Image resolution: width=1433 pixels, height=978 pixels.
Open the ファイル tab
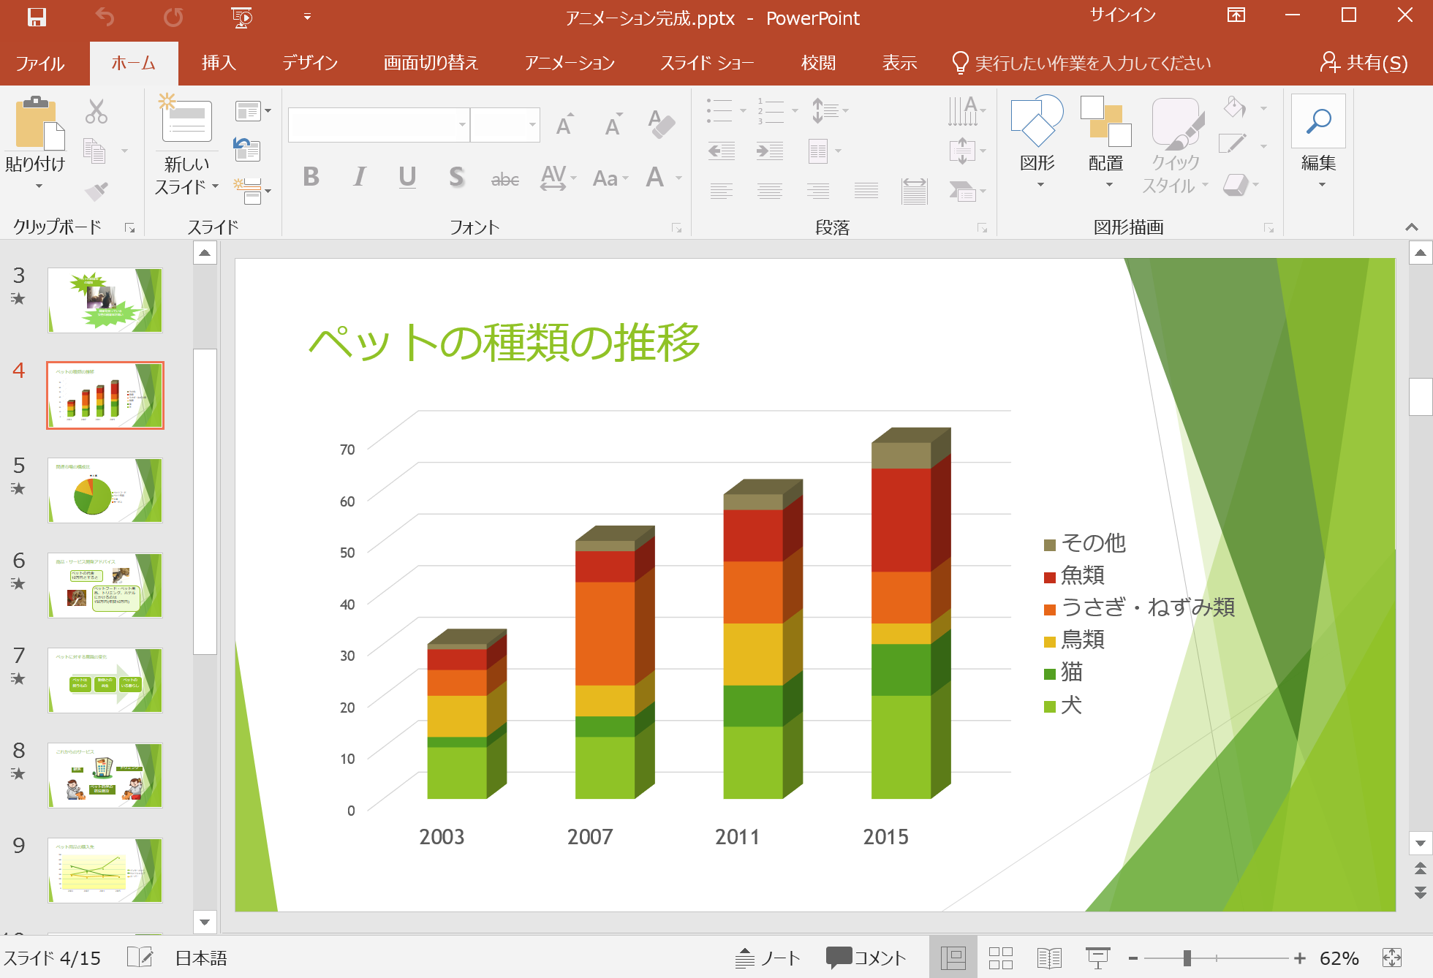(x=40, y=63)
